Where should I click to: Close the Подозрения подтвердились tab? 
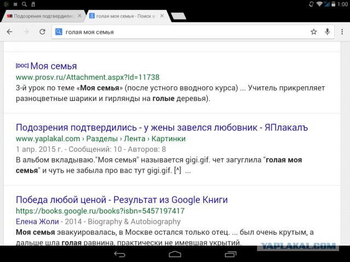[x=79, y=16]
